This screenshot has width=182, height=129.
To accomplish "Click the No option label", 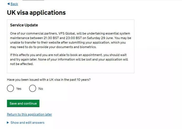I will pyautogui.click(x=41, y=89).
